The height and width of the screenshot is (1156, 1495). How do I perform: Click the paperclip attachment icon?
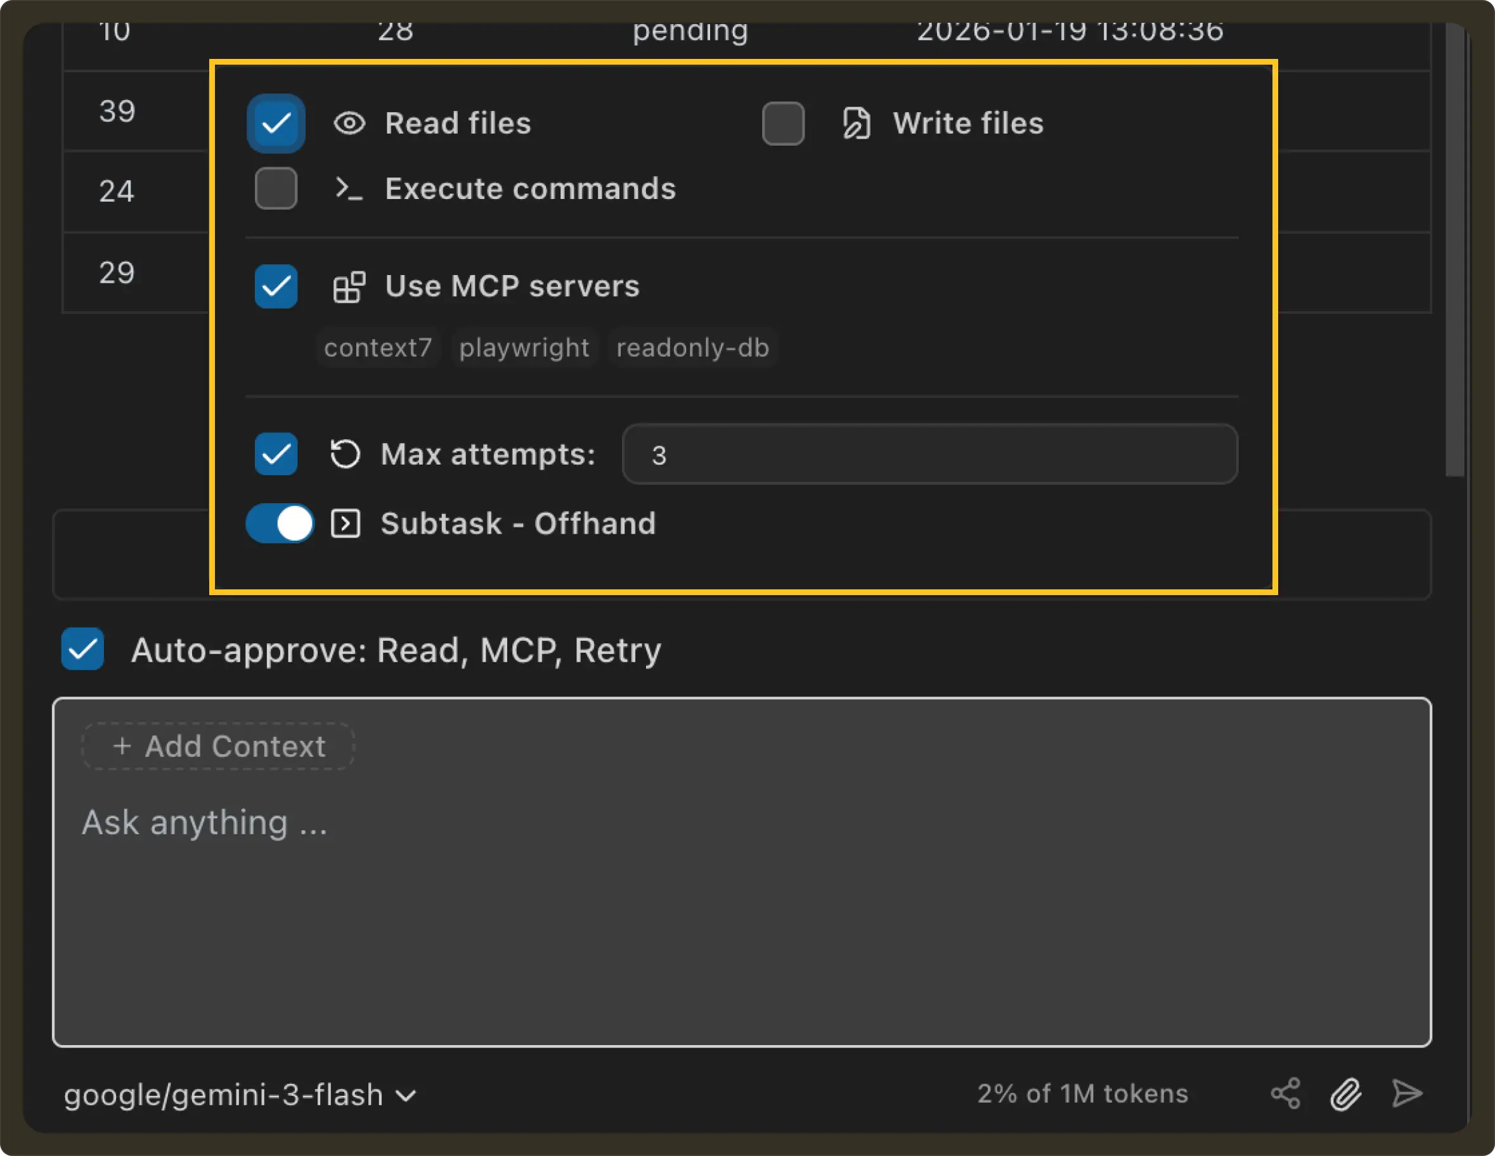click(1345, 1093)
